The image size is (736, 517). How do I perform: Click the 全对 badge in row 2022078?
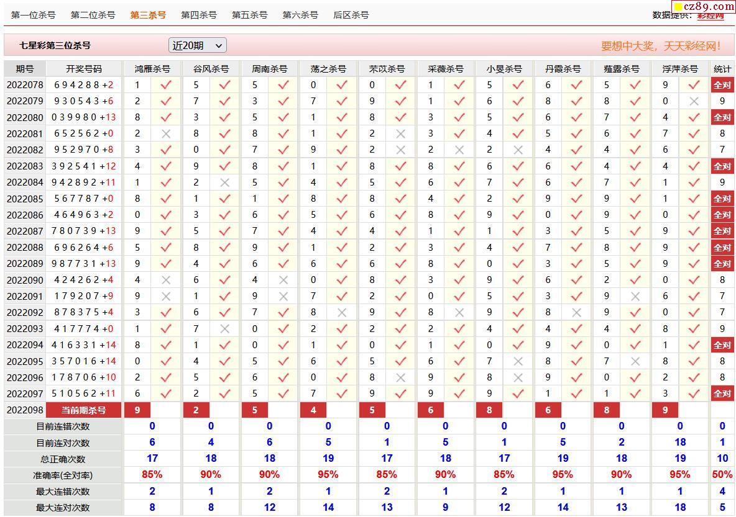click(722, 85)
